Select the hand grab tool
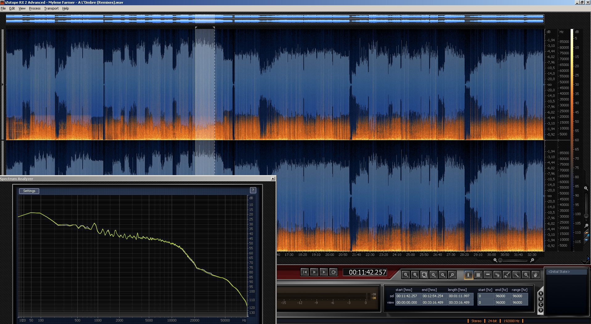Screen dimensions: 591x324 (x=536, y=274)
